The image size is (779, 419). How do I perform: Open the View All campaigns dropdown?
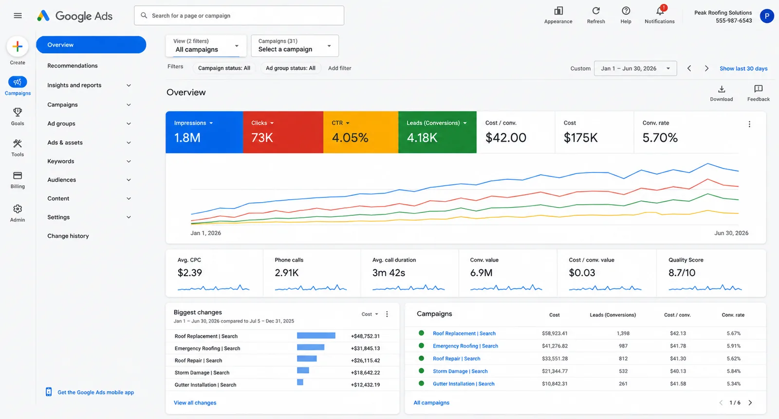click(x=206, y=46)
